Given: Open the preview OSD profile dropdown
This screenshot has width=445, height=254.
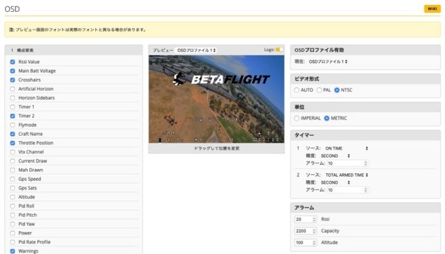Looking at the screenshot, I should [197, 50].
